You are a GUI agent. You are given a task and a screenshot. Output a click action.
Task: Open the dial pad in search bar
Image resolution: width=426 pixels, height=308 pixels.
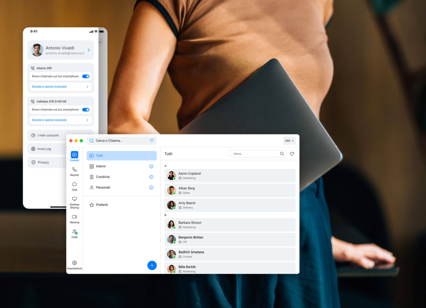tap(152, 141)
